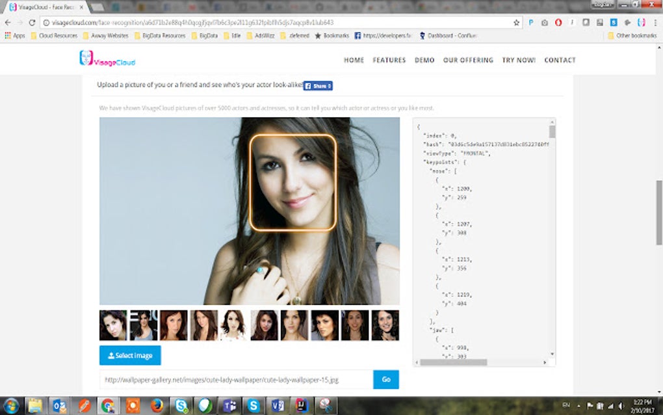Screen dimensions: 663x415
Task: Click the Opera extension icon in Chrome toolbar
Action: tap(558, 21)
